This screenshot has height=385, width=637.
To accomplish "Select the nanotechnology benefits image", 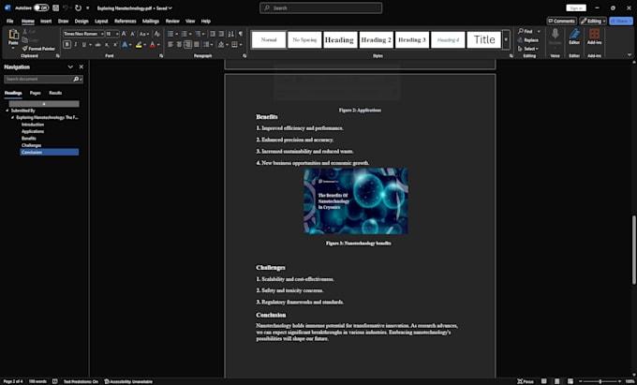I will [356, 201].
